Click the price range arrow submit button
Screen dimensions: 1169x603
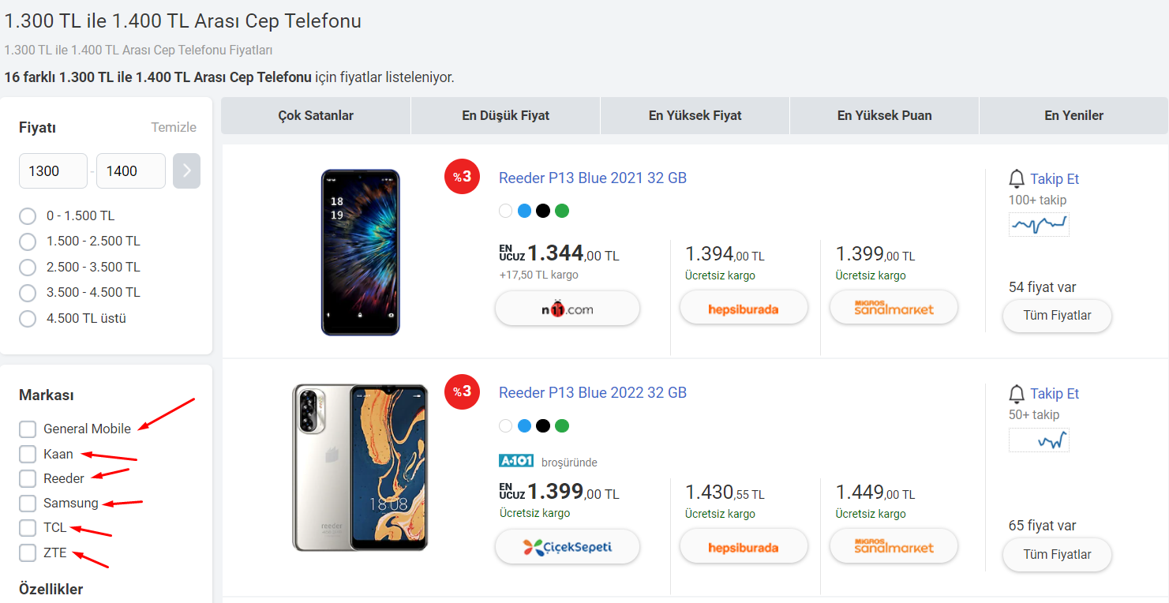(186, 170)
